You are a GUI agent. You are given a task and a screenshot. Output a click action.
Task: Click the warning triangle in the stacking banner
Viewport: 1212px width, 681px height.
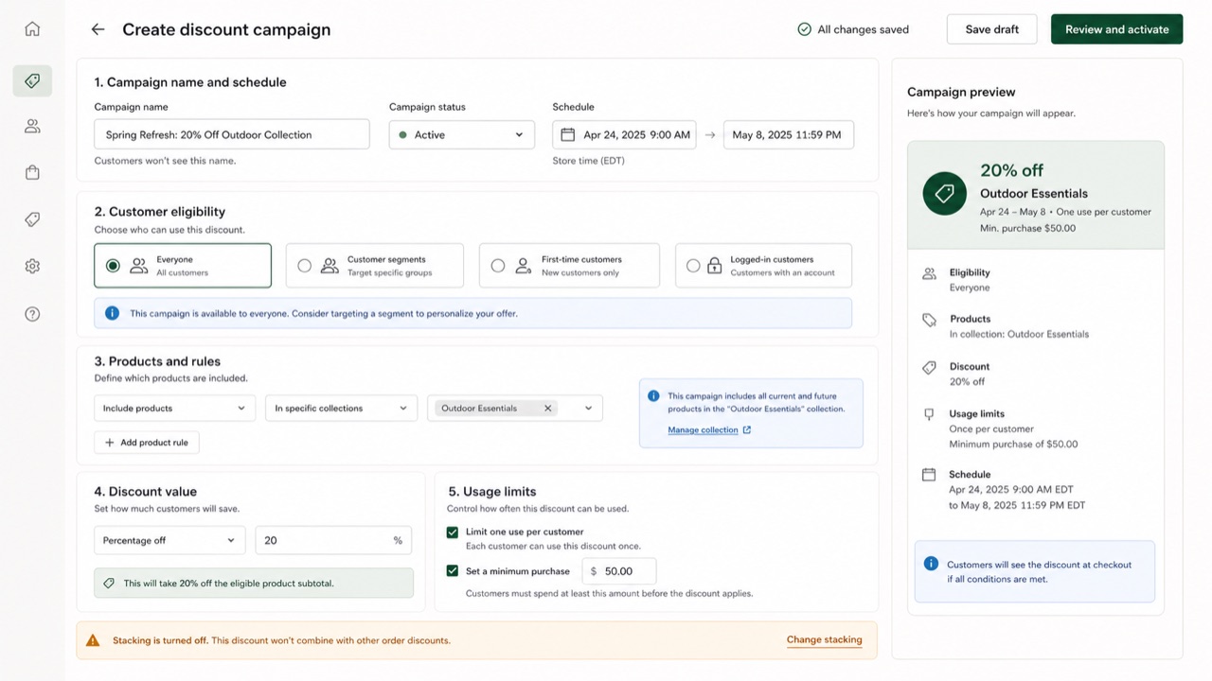(x=93, y=640)
